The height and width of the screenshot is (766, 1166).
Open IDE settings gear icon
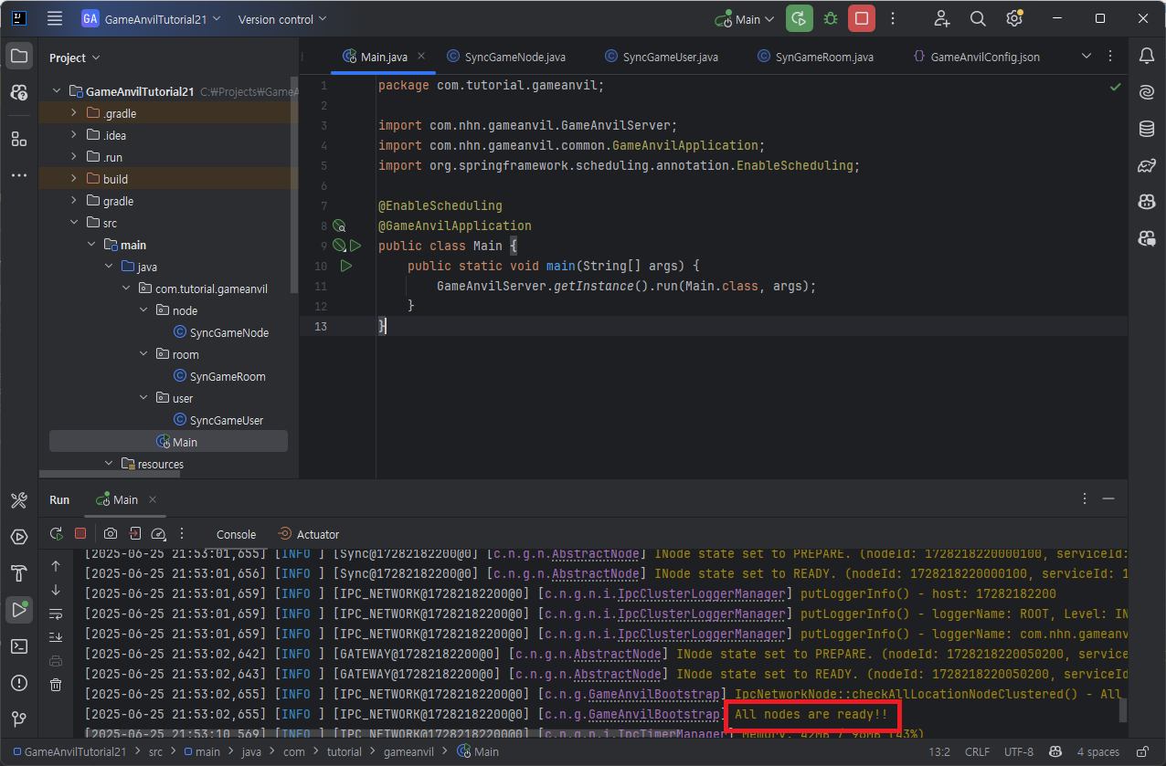1013,19
